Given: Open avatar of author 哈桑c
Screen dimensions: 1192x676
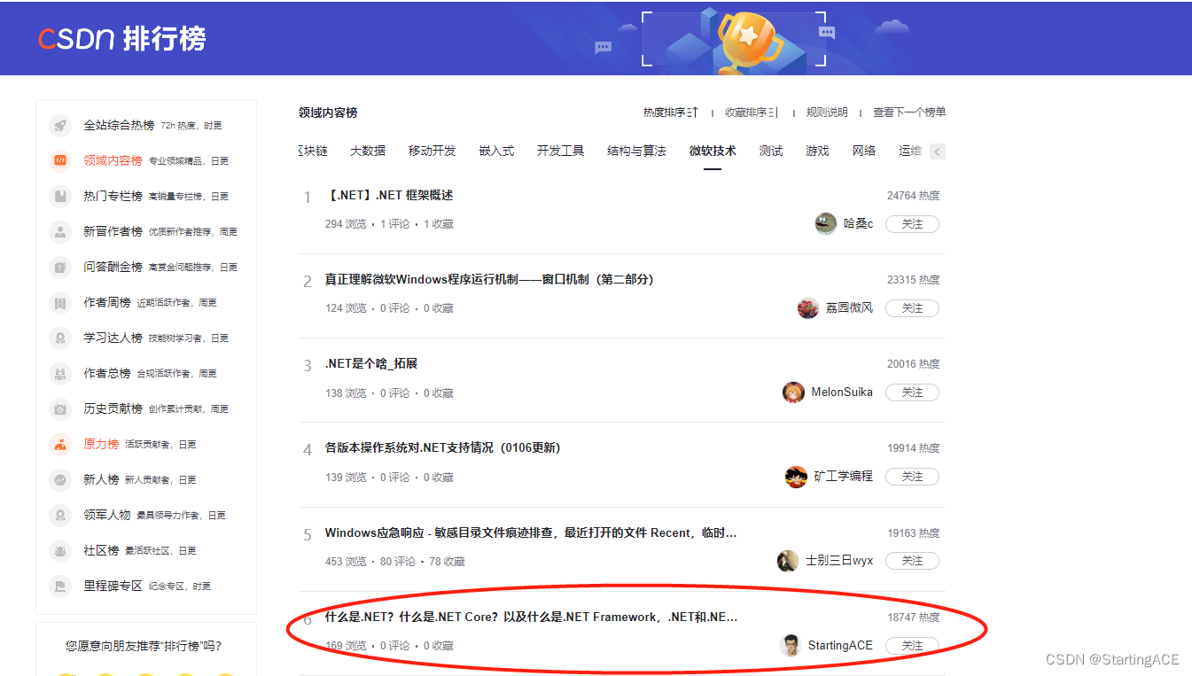Looking at the screenshot, I should (825, 223).
